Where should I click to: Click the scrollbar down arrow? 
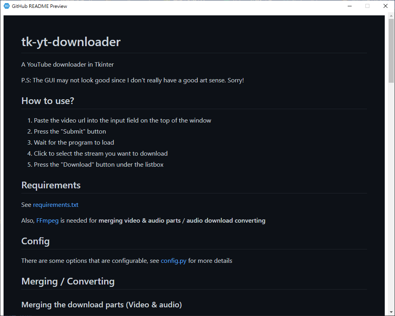pyautogui.click(x=391, y=312)
